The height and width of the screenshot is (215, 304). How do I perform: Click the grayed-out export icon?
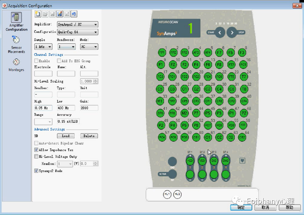coord(67,14)
